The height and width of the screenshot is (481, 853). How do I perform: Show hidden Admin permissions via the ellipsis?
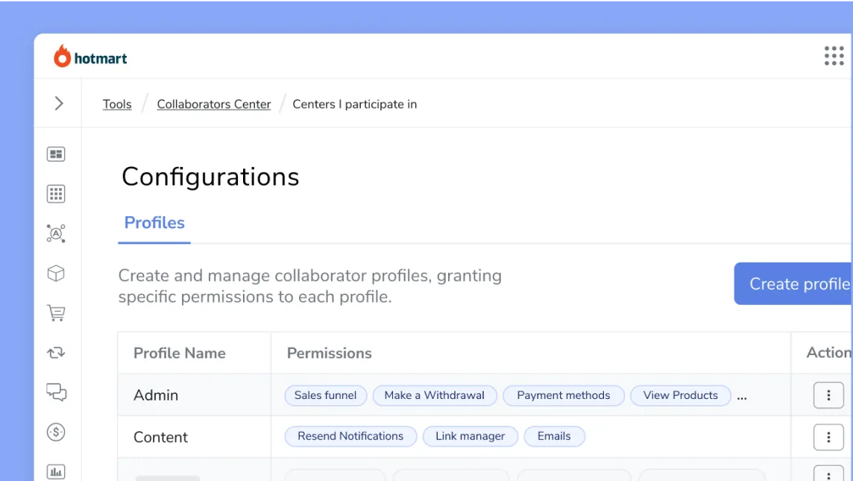coord(742,395)
